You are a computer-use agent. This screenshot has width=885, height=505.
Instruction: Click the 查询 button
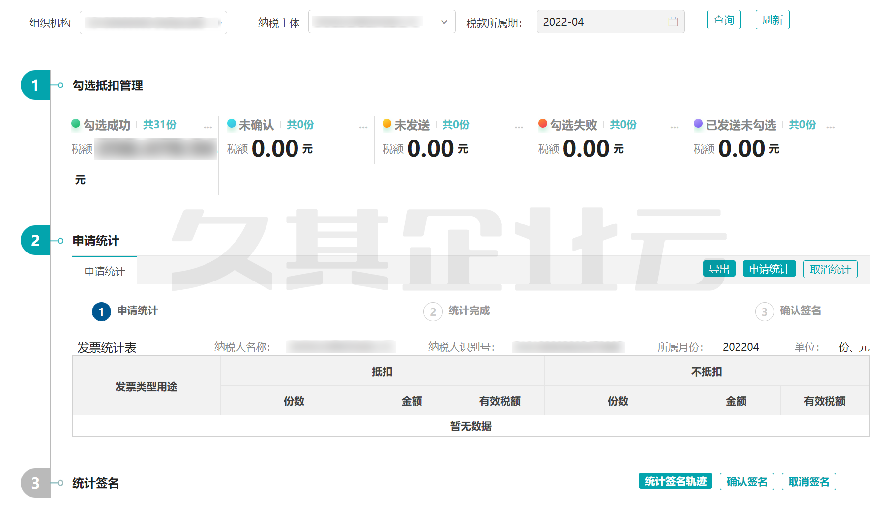(723, 20)
